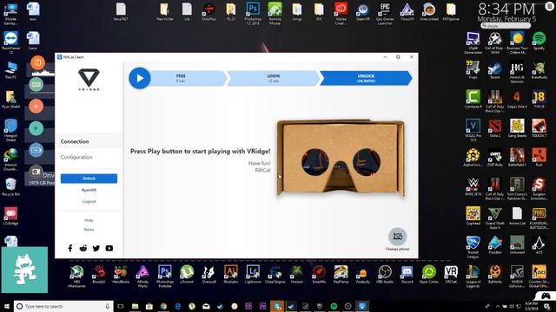Open the Grand Theft Auto V shortcut
The height and width of the screenshot is (312, 556).
point(494,218)
